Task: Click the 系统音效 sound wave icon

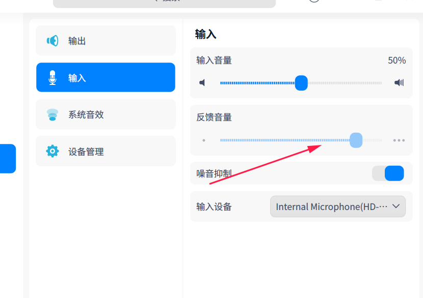Action: coord(52,114)
